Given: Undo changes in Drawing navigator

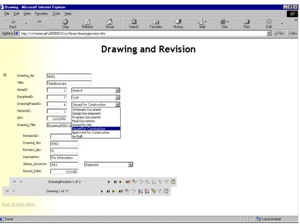Looking at the screenshot, I should coord(134,191).
